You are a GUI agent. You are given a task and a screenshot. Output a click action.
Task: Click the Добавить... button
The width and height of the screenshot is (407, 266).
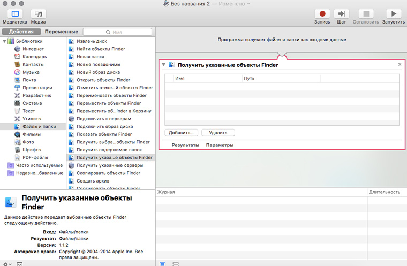pos(181,132)
